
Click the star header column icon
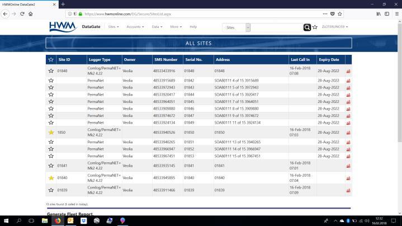click(x=51, y=59)
